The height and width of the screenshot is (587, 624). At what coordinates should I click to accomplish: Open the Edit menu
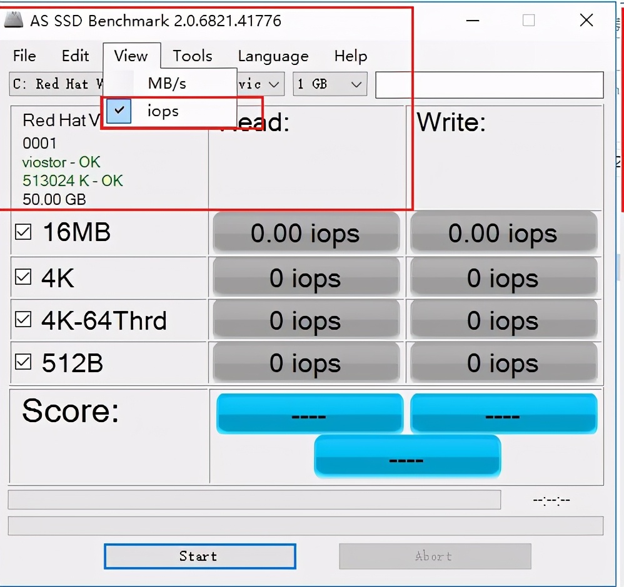coord(75,56)
